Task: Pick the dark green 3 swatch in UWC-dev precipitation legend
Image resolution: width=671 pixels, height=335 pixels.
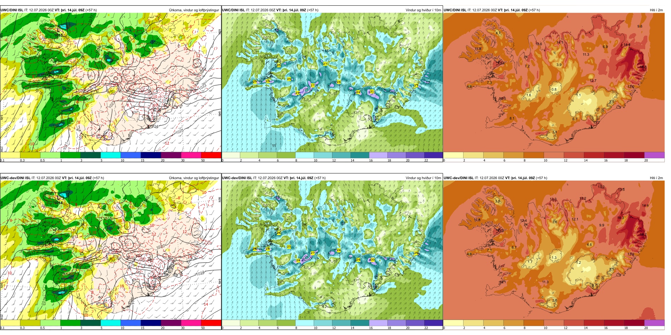Action: point(90,323)
